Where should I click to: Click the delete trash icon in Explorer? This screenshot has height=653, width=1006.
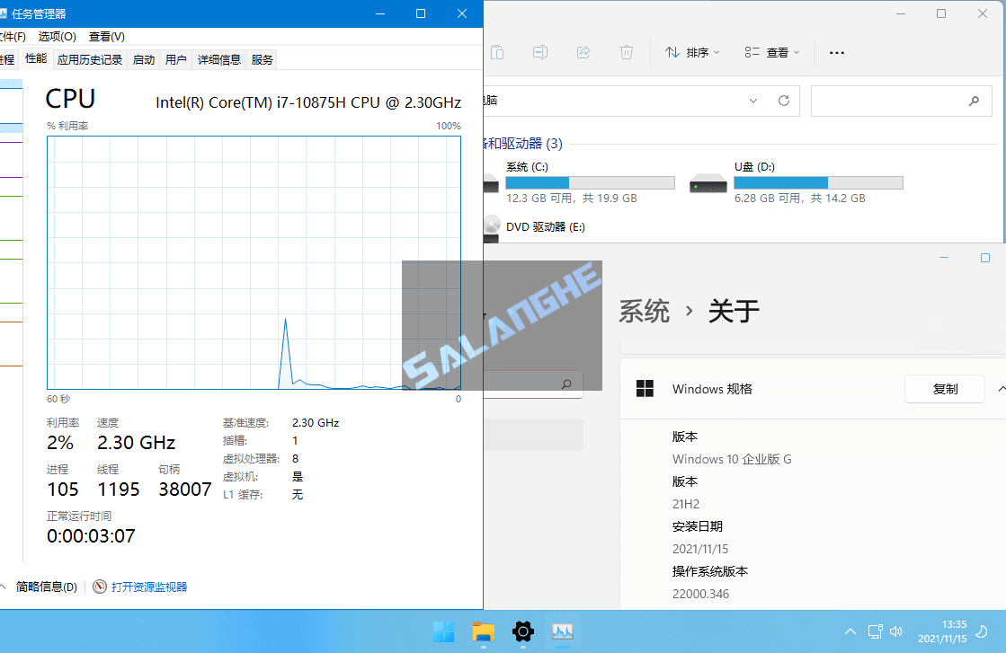(627, 52)
